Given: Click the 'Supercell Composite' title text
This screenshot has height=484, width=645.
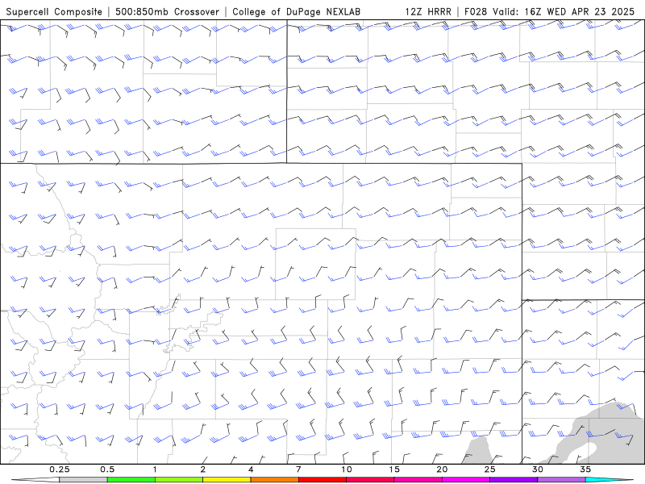Looking at the screenshot, I should [54, 11].
